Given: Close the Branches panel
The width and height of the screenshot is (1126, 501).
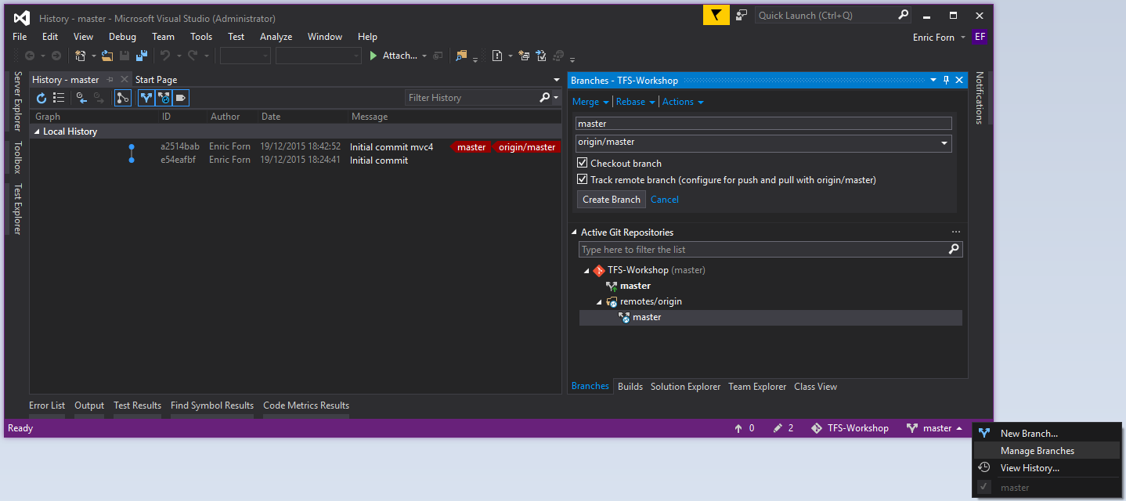Looking at the screenshot, I should tap(959, 80).
